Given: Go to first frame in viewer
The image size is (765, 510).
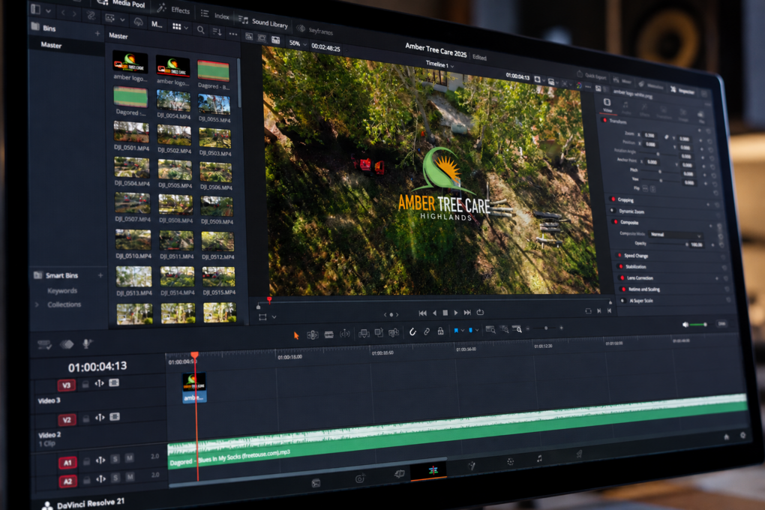Looking at the screenshot, I should (422, 313).
